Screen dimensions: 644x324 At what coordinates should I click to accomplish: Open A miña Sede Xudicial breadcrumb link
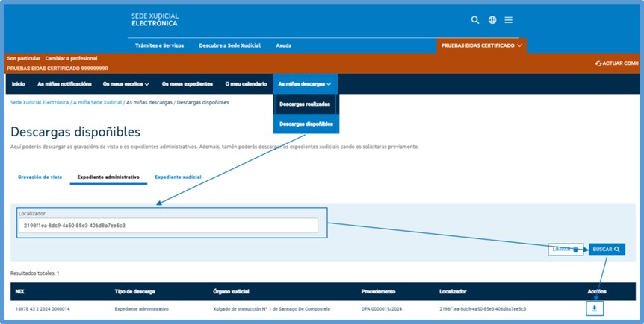[97, 102]
